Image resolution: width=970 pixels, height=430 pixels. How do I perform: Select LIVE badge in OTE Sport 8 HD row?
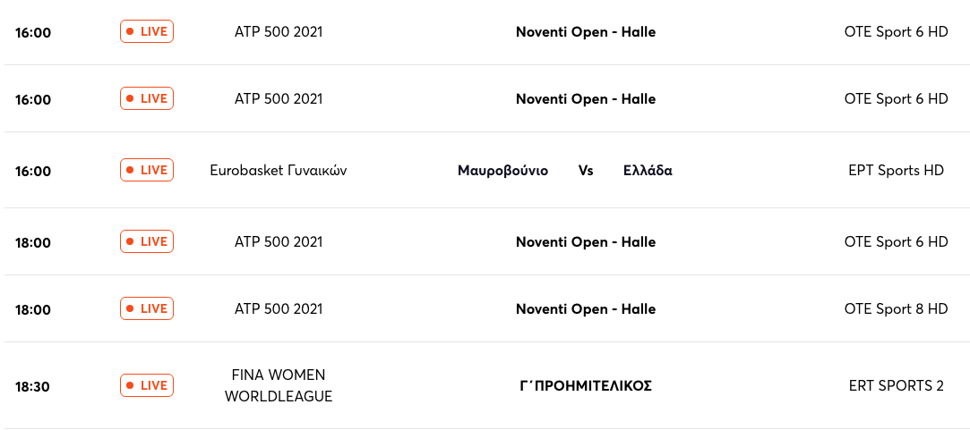pos(147,308)
